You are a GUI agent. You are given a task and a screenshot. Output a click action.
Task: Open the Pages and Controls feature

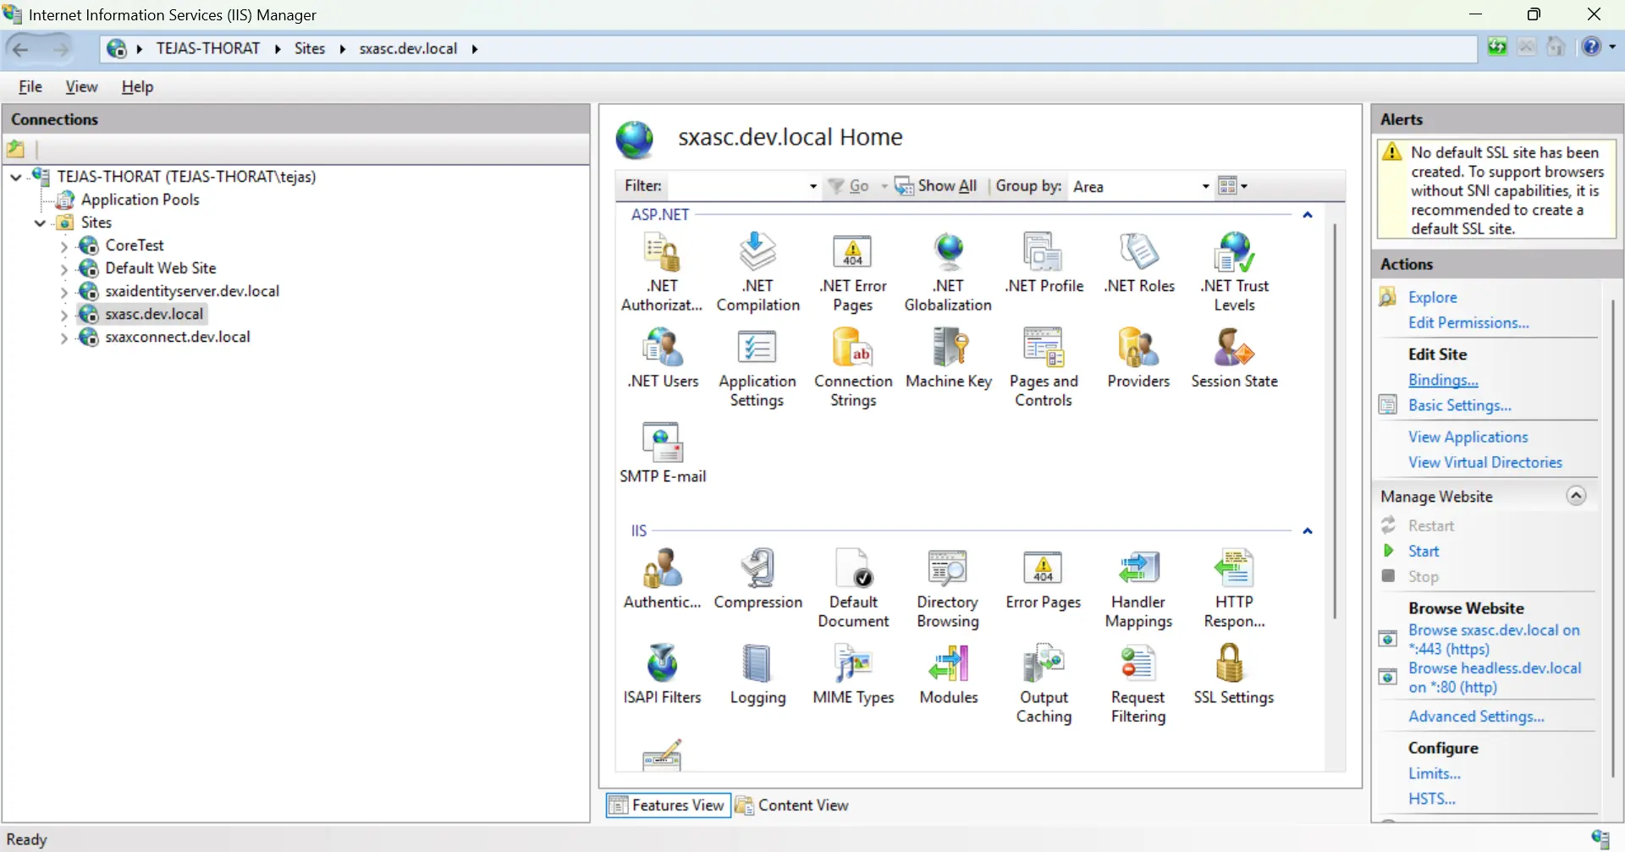tap(1044, 367)
